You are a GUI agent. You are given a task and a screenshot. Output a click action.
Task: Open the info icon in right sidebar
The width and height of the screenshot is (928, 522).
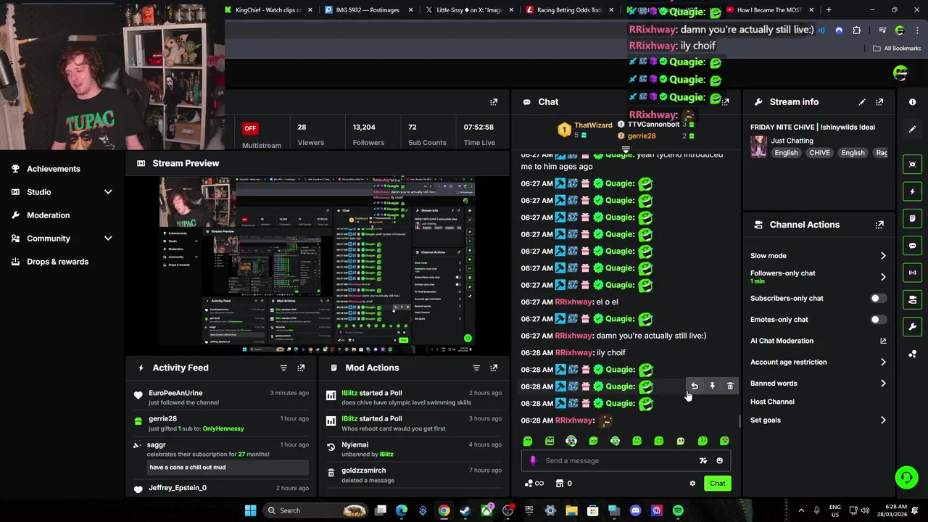click(913, 102)
